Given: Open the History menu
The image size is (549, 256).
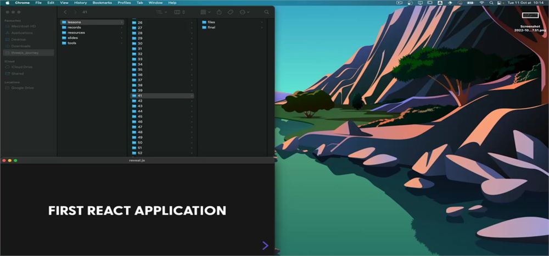Looking at the screenshot, I should 81,2.
